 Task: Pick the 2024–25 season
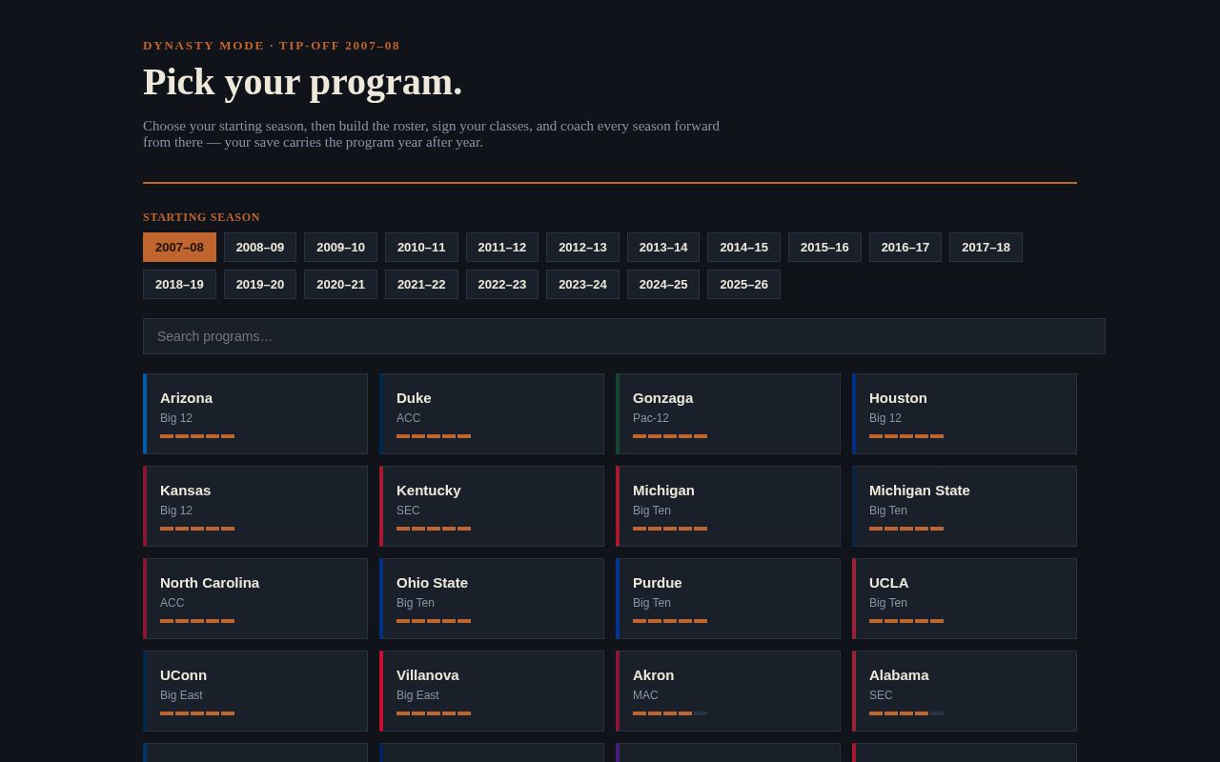coord(663,284)
